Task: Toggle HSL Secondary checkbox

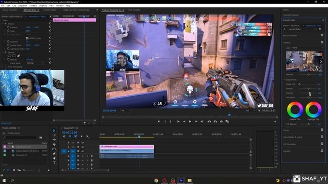Action: click(x=322, y=144)
